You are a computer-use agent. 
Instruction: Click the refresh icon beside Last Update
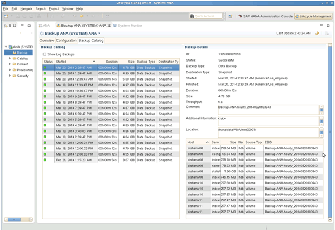[x=318, y=34]
